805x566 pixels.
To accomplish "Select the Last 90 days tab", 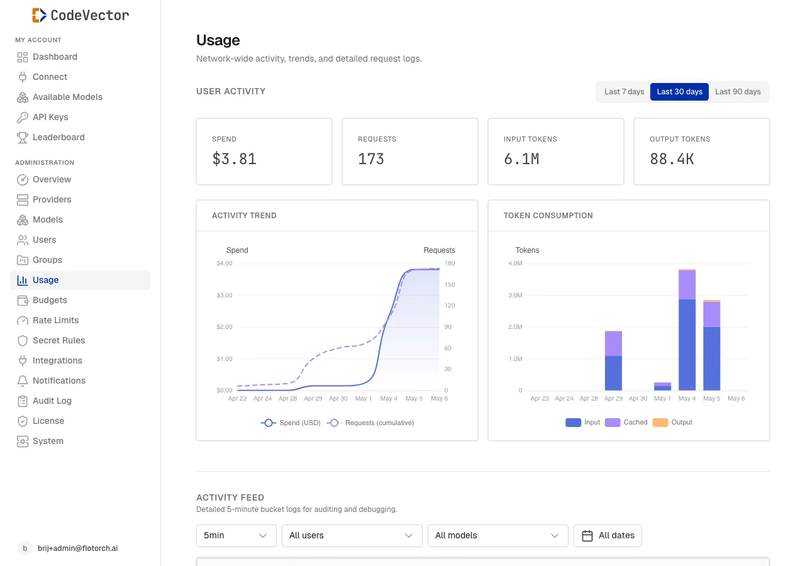I will pyautogui.click(x=738, y=92).
